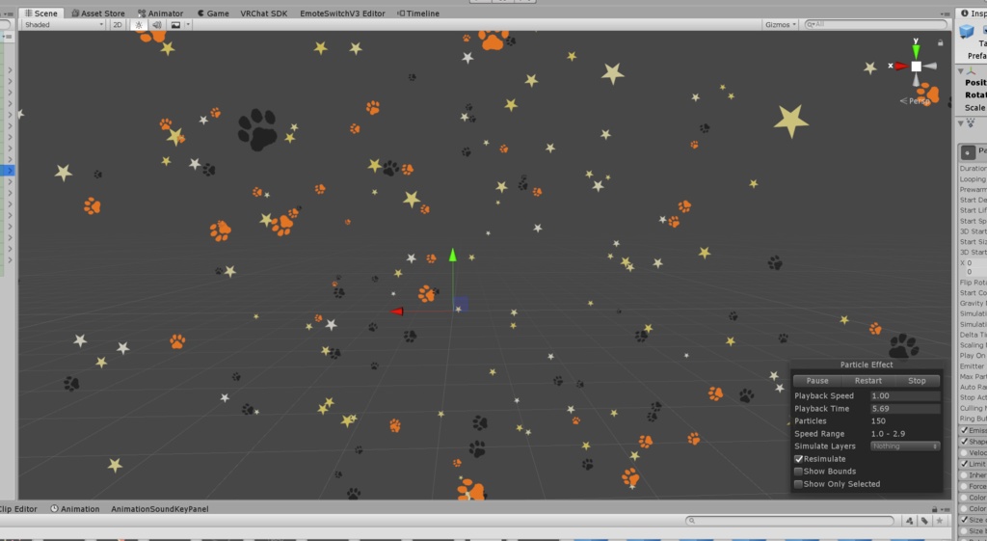Toggle the bottom panel lock icon

click(935, 509)
